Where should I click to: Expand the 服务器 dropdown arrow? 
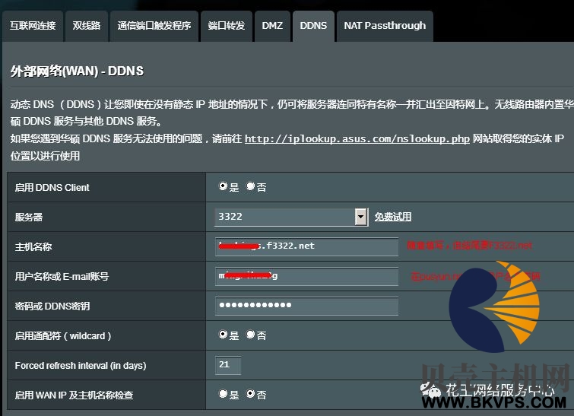361,217
